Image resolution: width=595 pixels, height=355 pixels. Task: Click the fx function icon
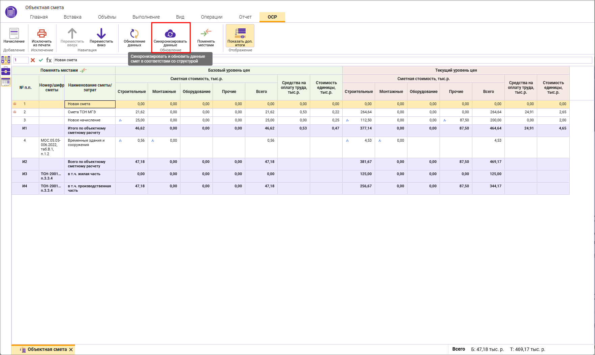coord(49,60)
